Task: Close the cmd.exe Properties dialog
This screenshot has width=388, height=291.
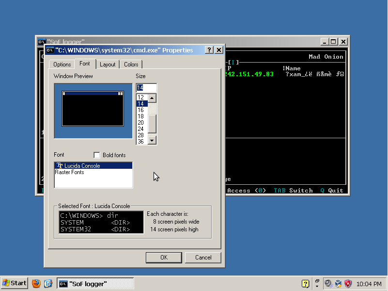Action: pyautogui.click(x=219, y=50)
